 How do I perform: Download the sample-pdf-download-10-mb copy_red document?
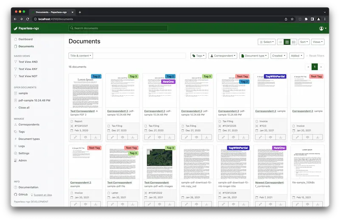pyautogui.click(x=207, y=204)
